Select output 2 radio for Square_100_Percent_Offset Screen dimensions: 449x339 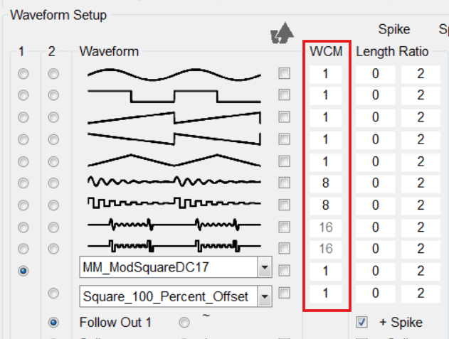(53, 294)
